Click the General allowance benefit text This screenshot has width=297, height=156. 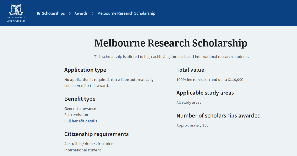click(80, 109)
